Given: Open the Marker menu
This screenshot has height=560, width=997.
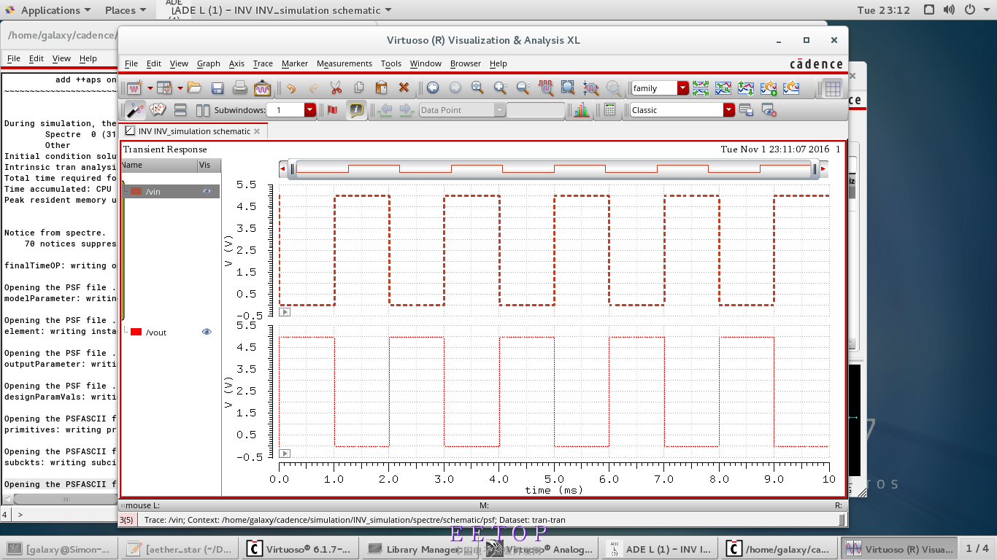Looking at the screenshot, I should tap(295, 63).
